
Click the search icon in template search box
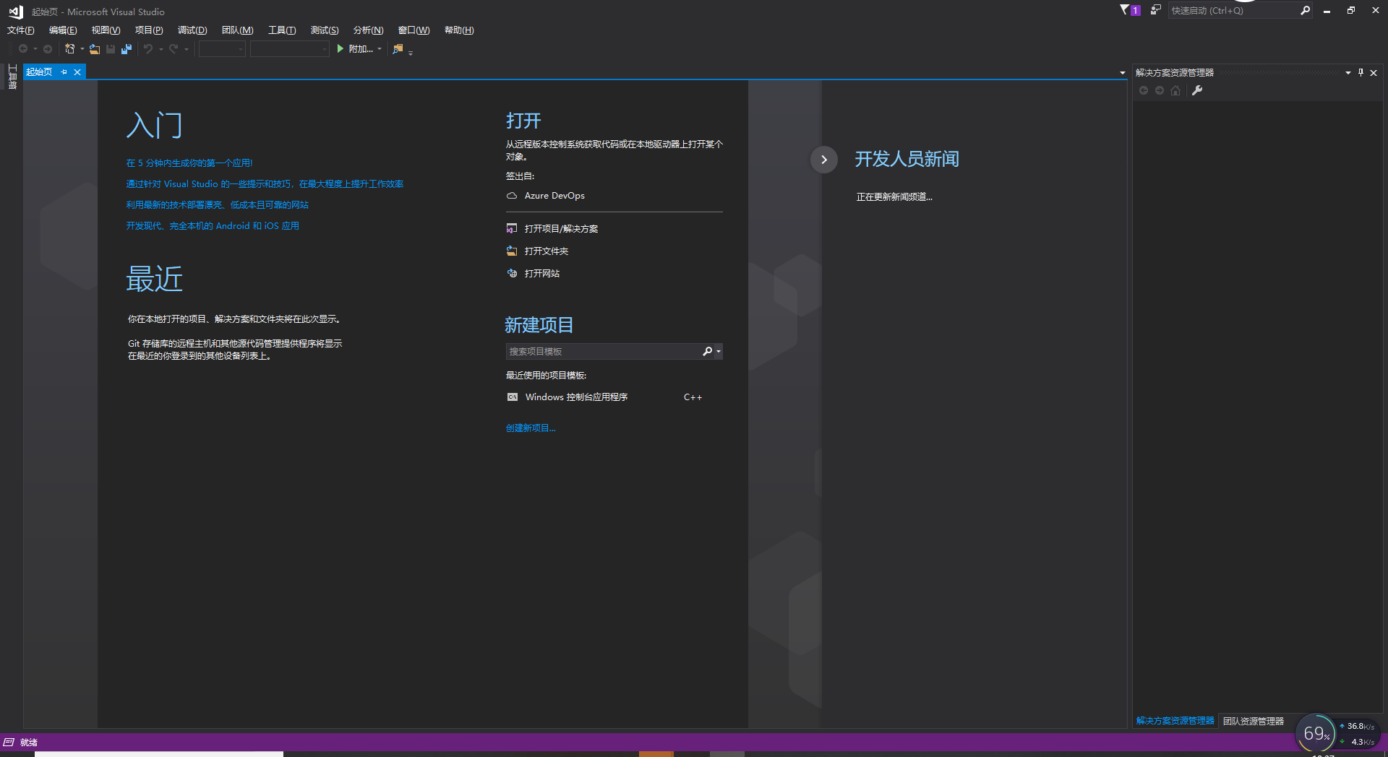coord(708,351)
